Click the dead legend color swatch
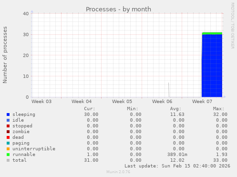The width and height of the screenshot is (237, 177). pyautogui.click(x=8, y=137)
